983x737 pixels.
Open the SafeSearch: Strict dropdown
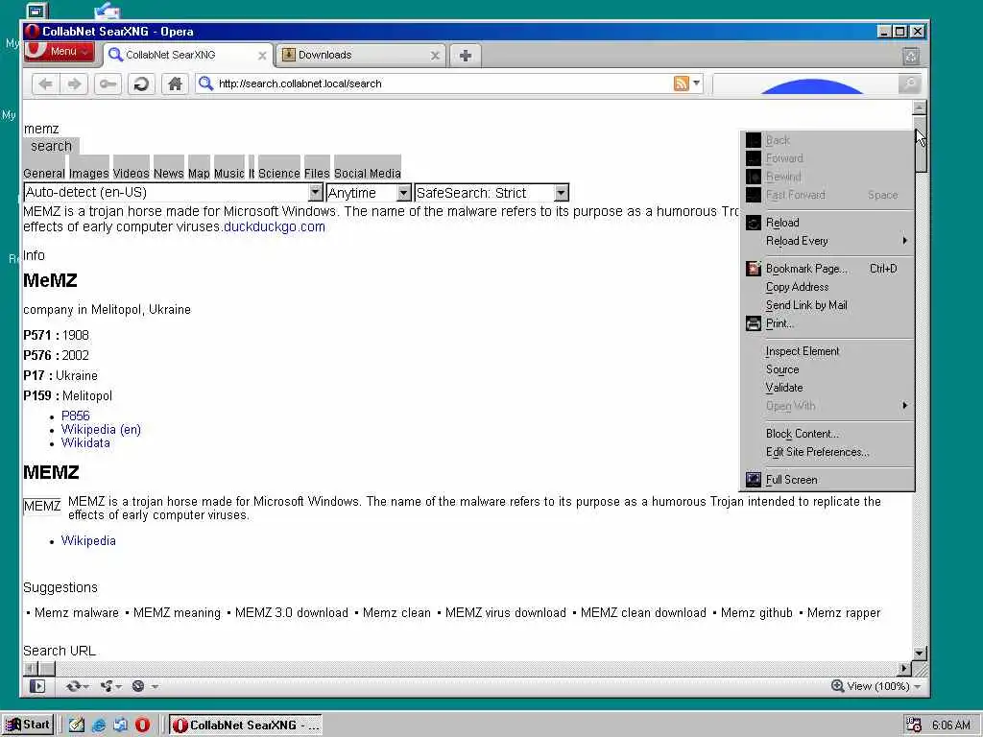492,192
